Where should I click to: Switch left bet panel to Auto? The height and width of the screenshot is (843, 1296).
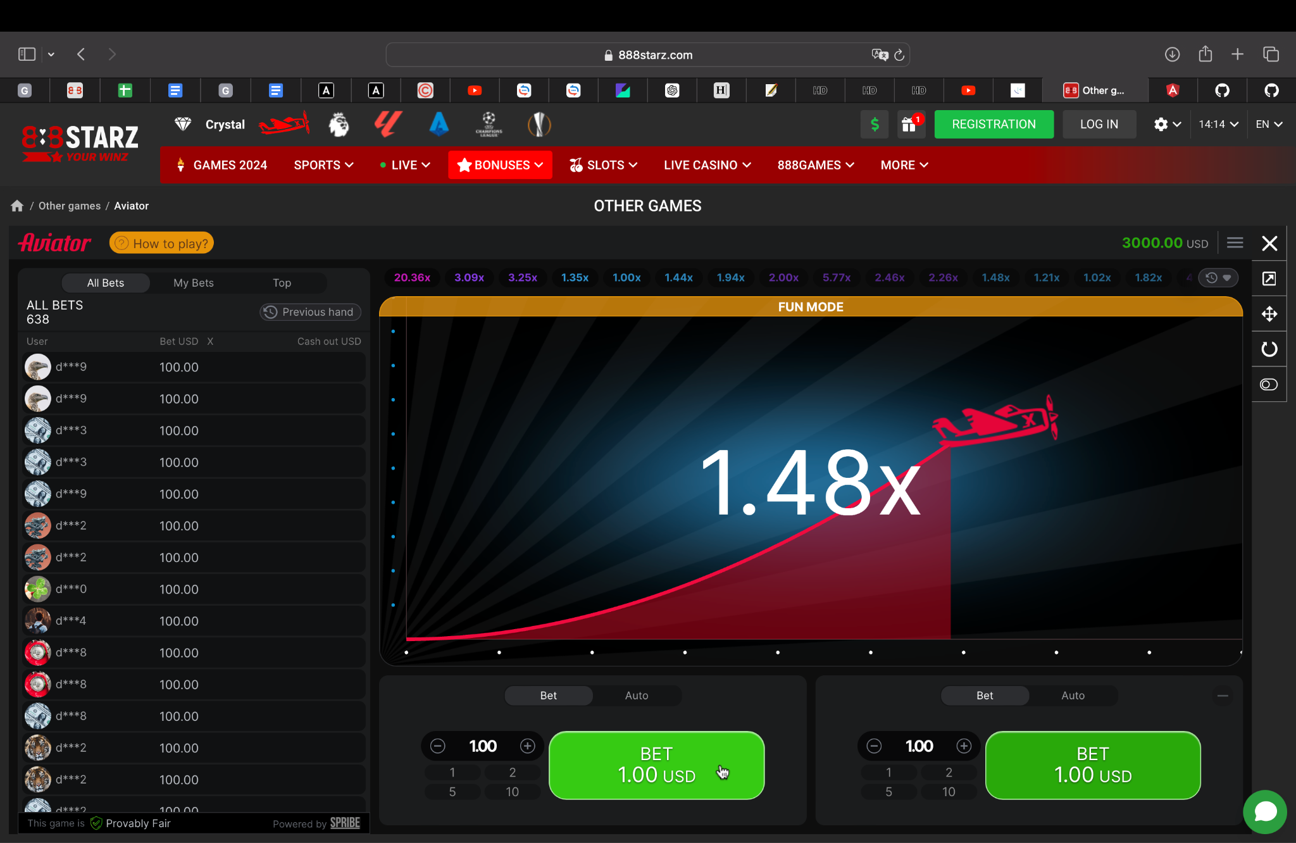pyautogui.click(x=636, y=696)
